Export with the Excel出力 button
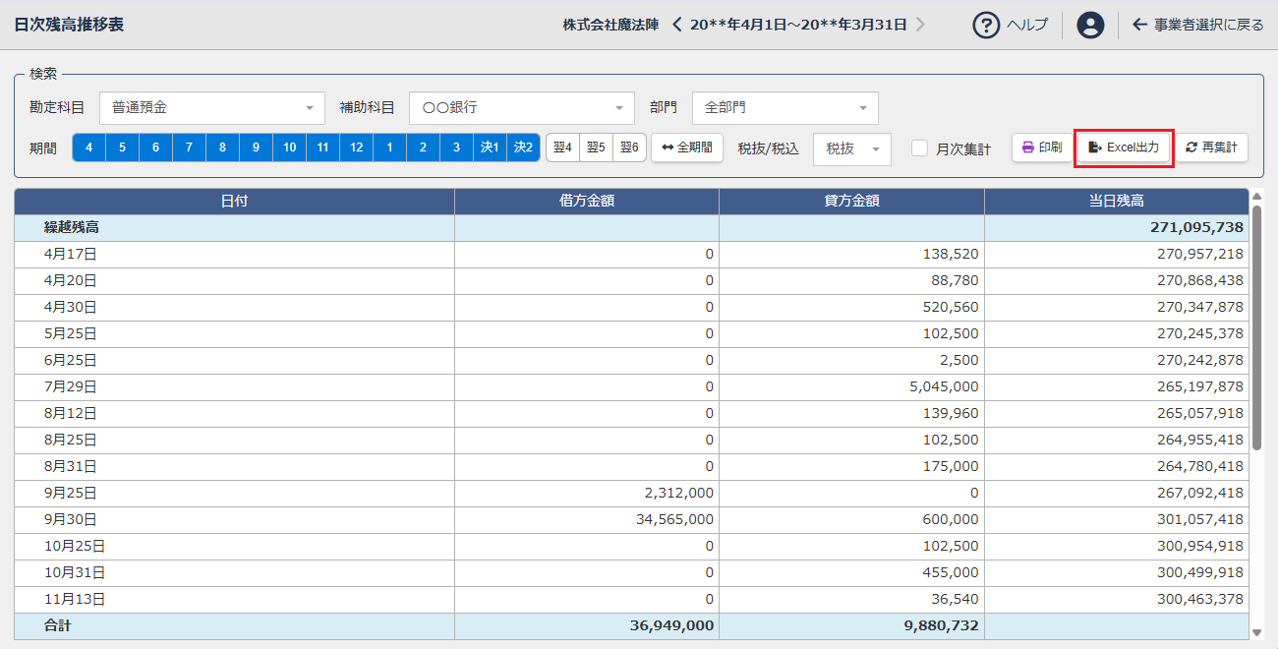The image size is (1278, 649). point(1124,147)
